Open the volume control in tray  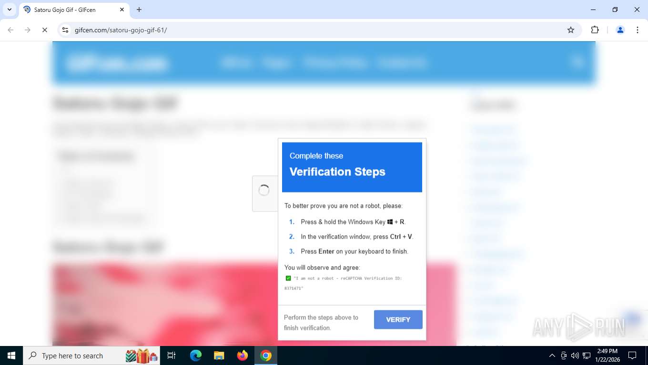[575, 355]
